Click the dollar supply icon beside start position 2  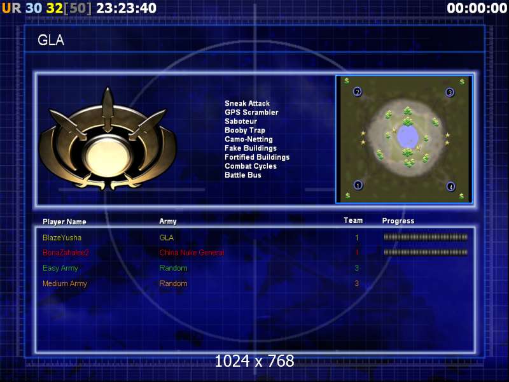pyautogui.click(x=347, y=81)
